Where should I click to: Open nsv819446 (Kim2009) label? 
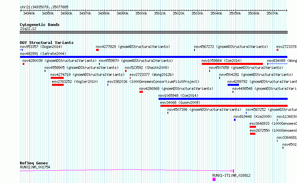[x=253, y=116]
